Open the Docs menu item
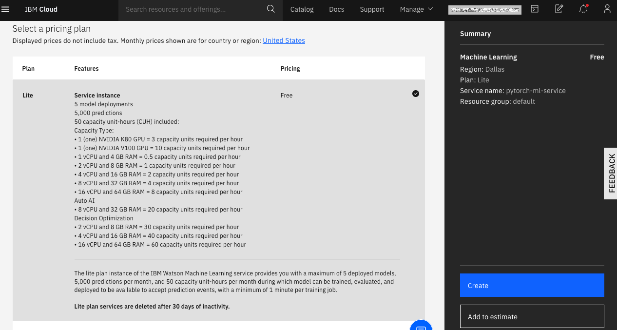 (337, 9)
